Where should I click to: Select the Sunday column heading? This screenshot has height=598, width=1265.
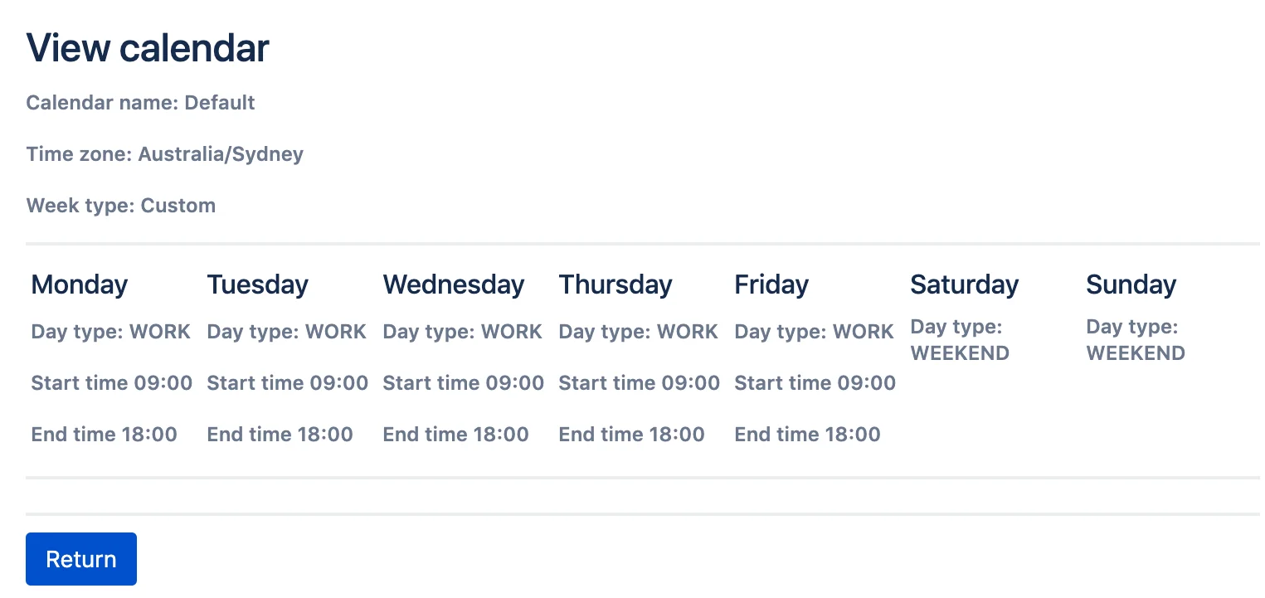pyautogui.click(x=1131, y=284)
